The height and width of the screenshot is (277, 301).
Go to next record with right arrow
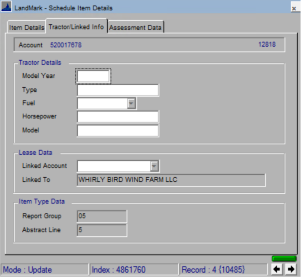291,269
